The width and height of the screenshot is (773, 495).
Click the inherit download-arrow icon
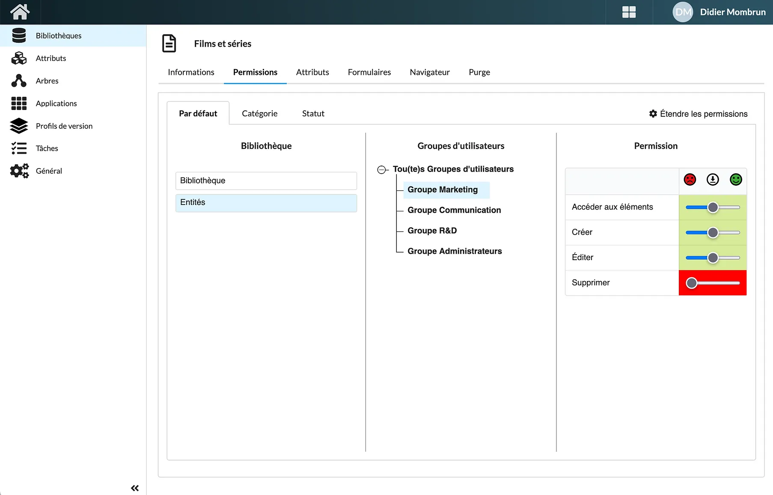click(x=713, y=180)
